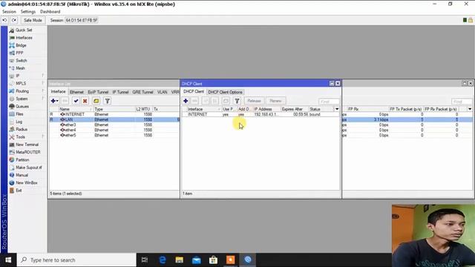Image resolution: width=475 pixels, height=267 pixels.
Task: Click the Release button
Action: click(x=254, y=101)
